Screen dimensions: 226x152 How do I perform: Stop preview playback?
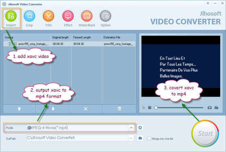[149, 108]
